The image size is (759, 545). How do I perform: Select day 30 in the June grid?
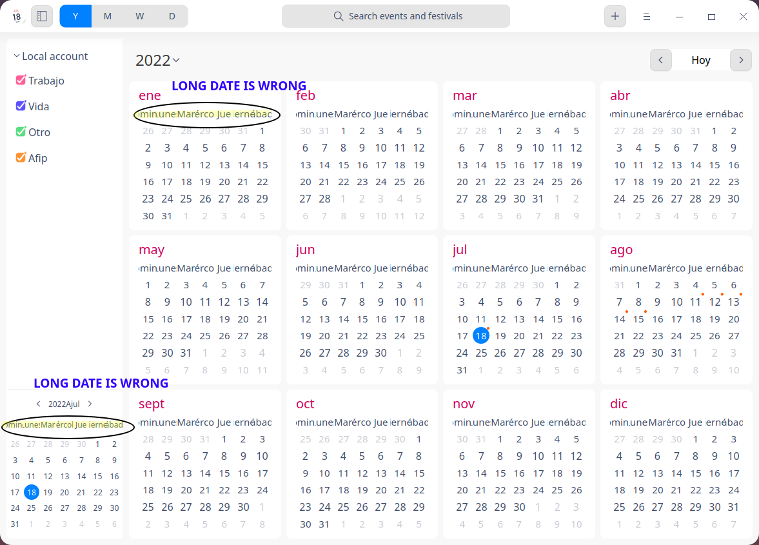(x=381, y=353)
